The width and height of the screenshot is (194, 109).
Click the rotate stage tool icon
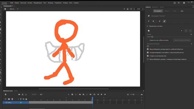point(128,9)
